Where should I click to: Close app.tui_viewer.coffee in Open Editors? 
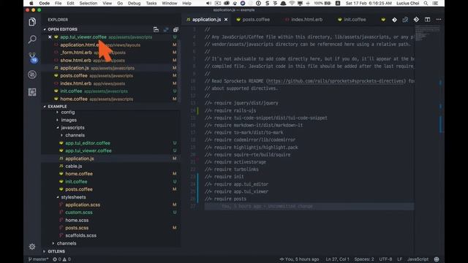(50, 37)
